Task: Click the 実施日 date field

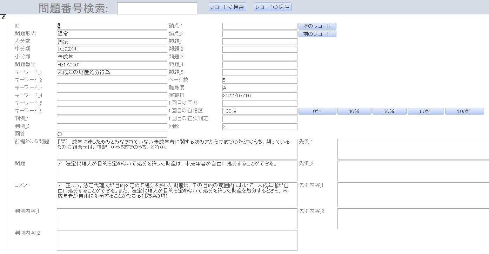Action: (x=260, y=96)
